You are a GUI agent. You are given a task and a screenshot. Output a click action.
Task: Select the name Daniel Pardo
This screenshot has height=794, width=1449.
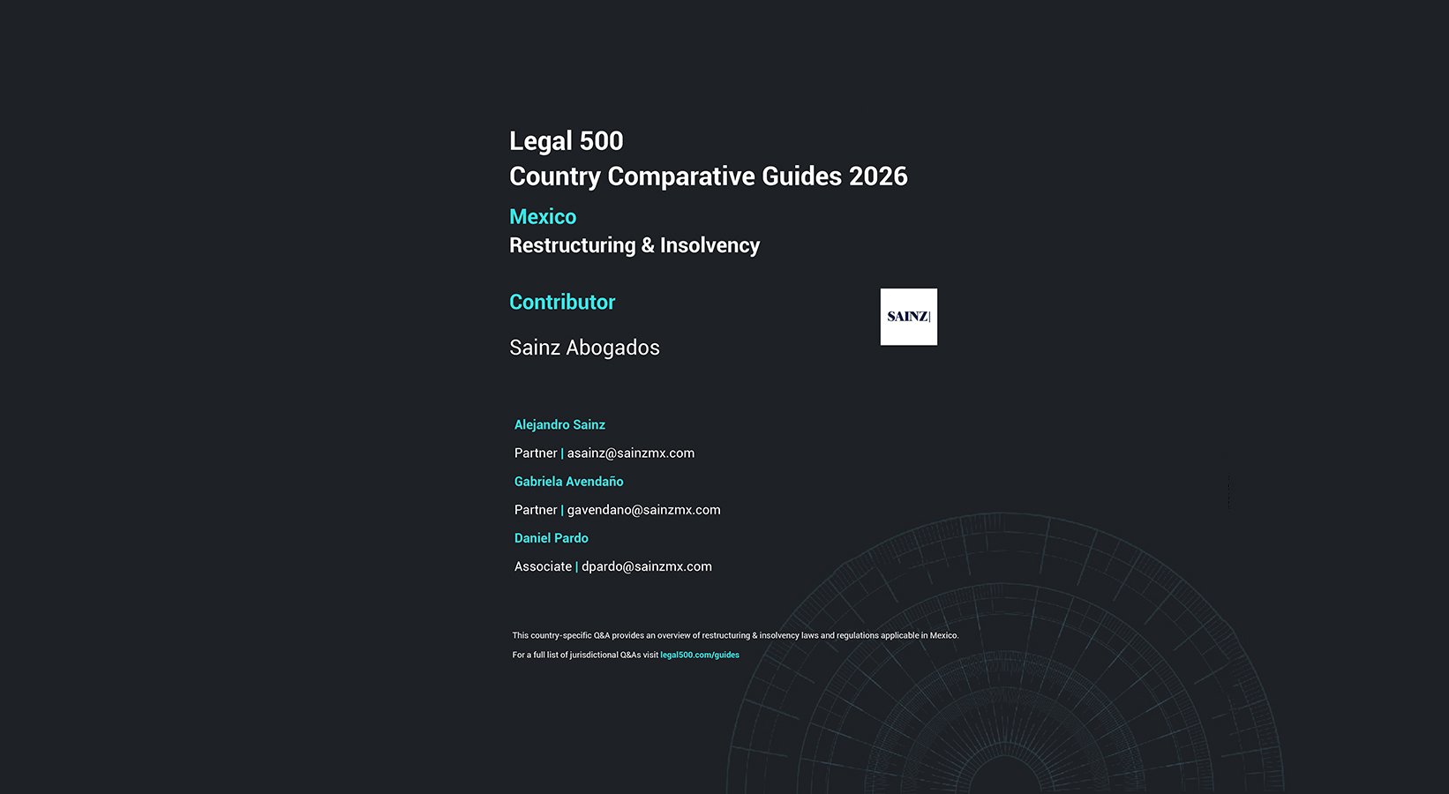[552, 538]
